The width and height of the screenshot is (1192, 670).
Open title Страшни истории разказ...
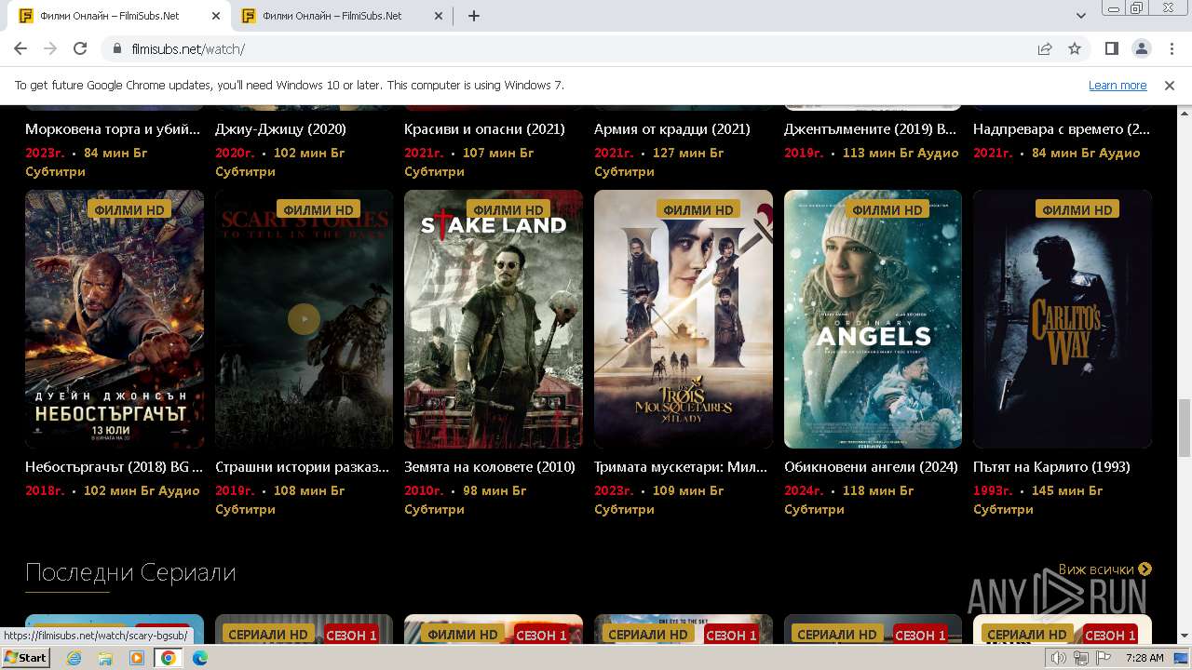pos(303,467)
